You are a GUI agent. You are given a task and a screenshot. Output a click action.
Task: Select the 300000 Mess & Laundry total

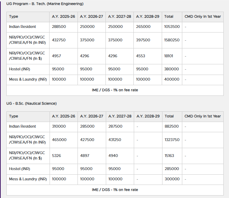172,179
